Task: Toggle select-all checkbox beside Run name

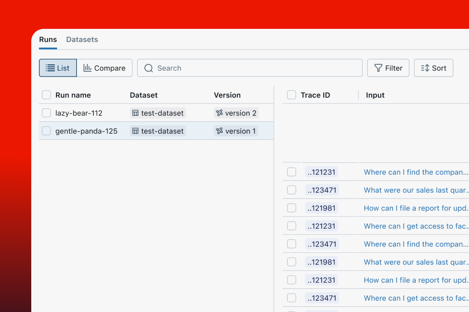Action: click(47, 95)
